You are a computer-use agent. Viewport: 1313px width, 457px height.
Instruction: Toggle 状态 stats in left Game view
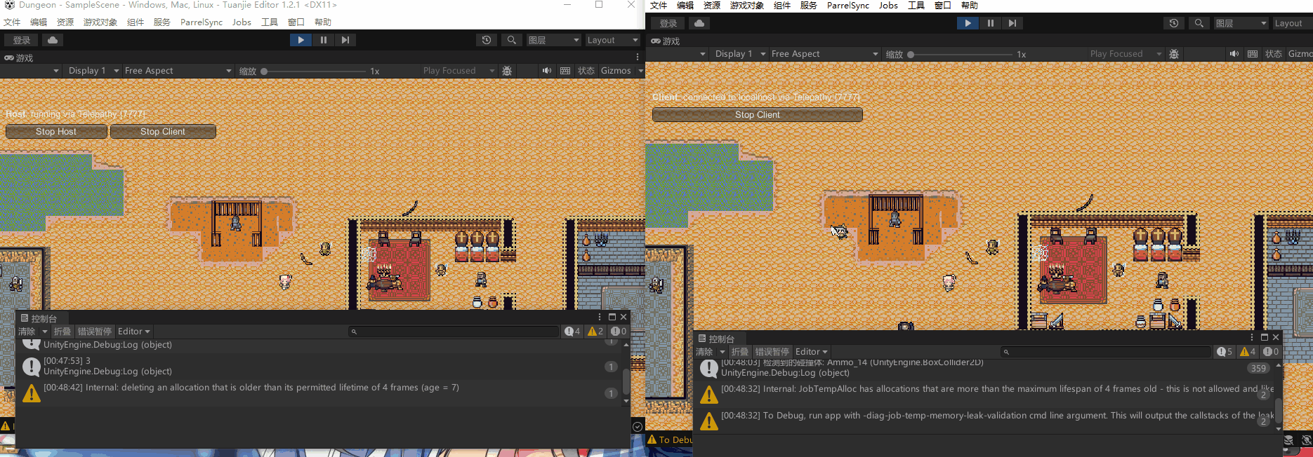(586, 71)
